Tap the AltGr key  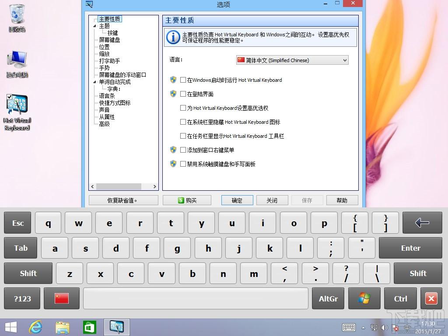point(328,298)
